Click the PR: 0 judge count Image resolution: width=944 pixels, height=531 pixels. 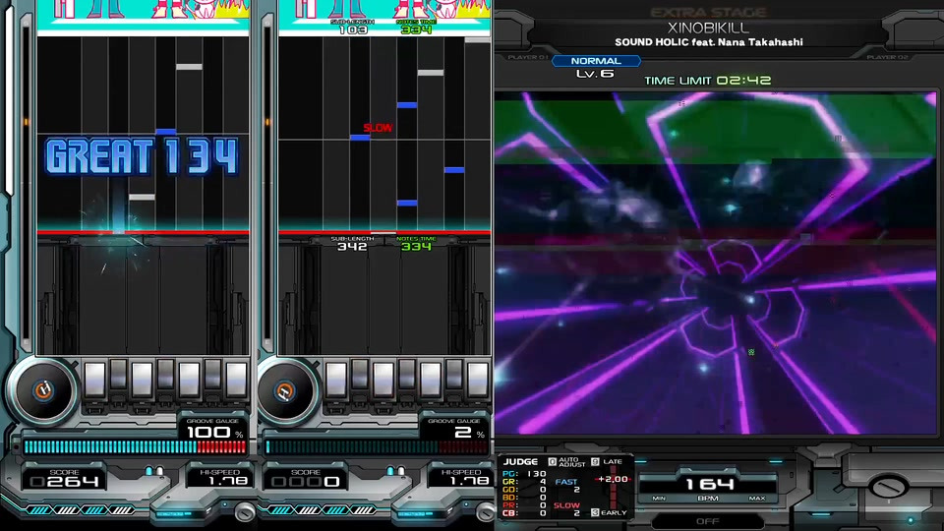click(x=524, y=505)
